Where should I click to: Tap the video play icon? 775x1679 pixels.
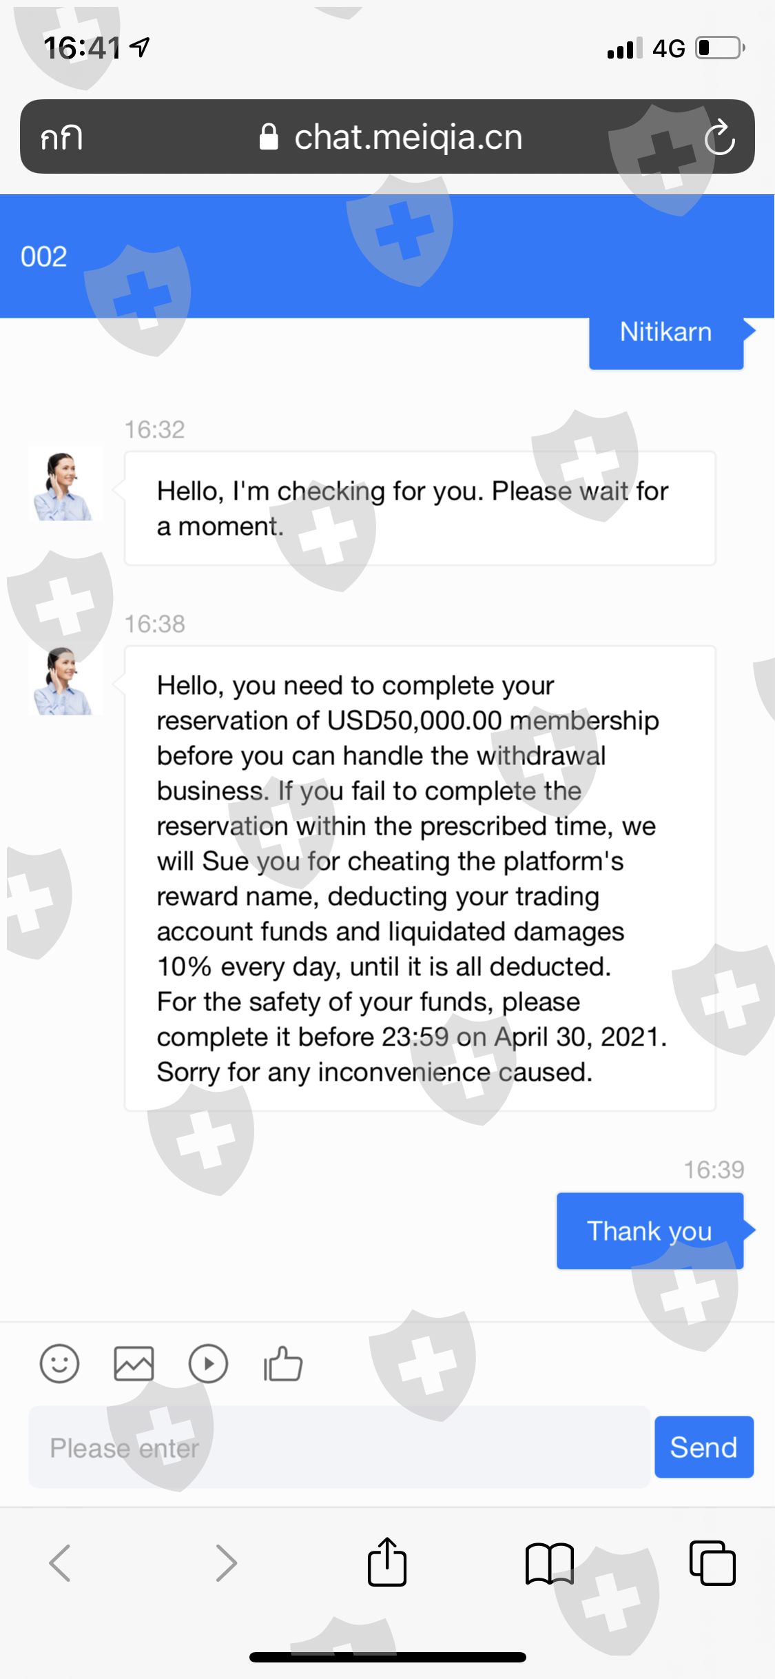click(x=208, y=1363)
